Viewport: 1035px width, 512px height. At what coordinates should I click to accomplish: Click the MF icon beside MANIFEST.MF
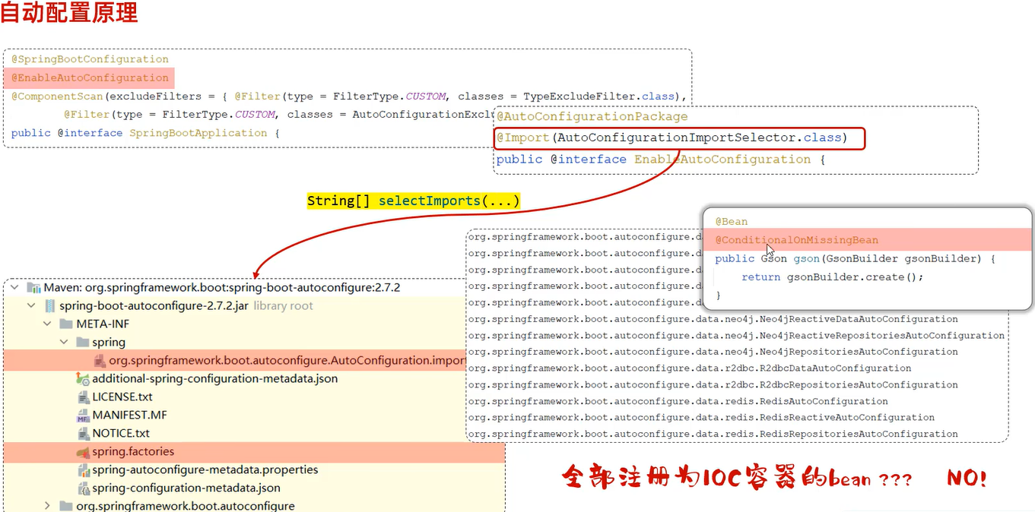tap(84, 416)
